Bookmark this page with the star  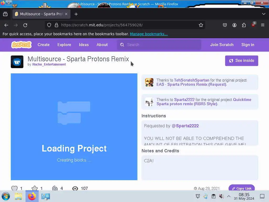tap(201, 25)
